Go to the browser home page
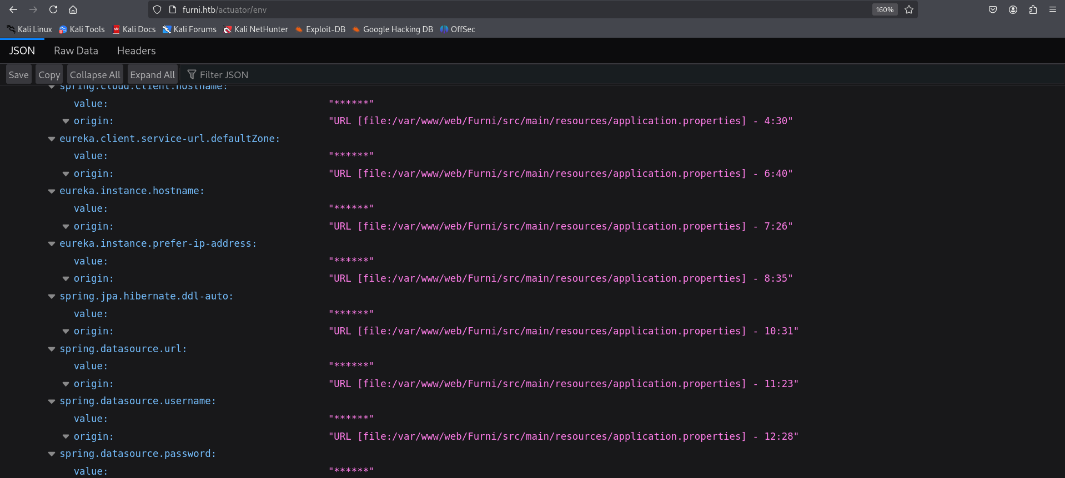Image resolution: width=1065 pixels, height=478 pixels. (73, 9)
